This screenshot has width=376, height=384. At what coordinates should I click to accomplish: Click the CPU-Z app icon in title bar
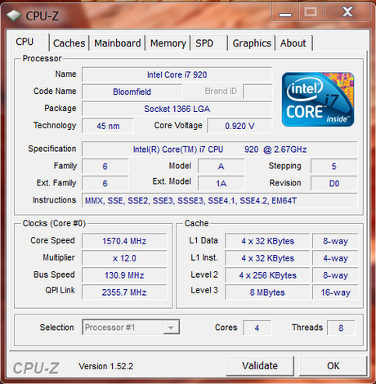(x=14, y=16)
